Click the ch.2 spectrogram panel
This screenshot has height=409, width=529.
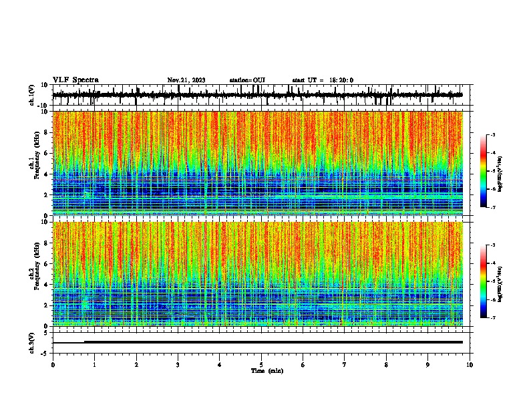coord(258,274)
